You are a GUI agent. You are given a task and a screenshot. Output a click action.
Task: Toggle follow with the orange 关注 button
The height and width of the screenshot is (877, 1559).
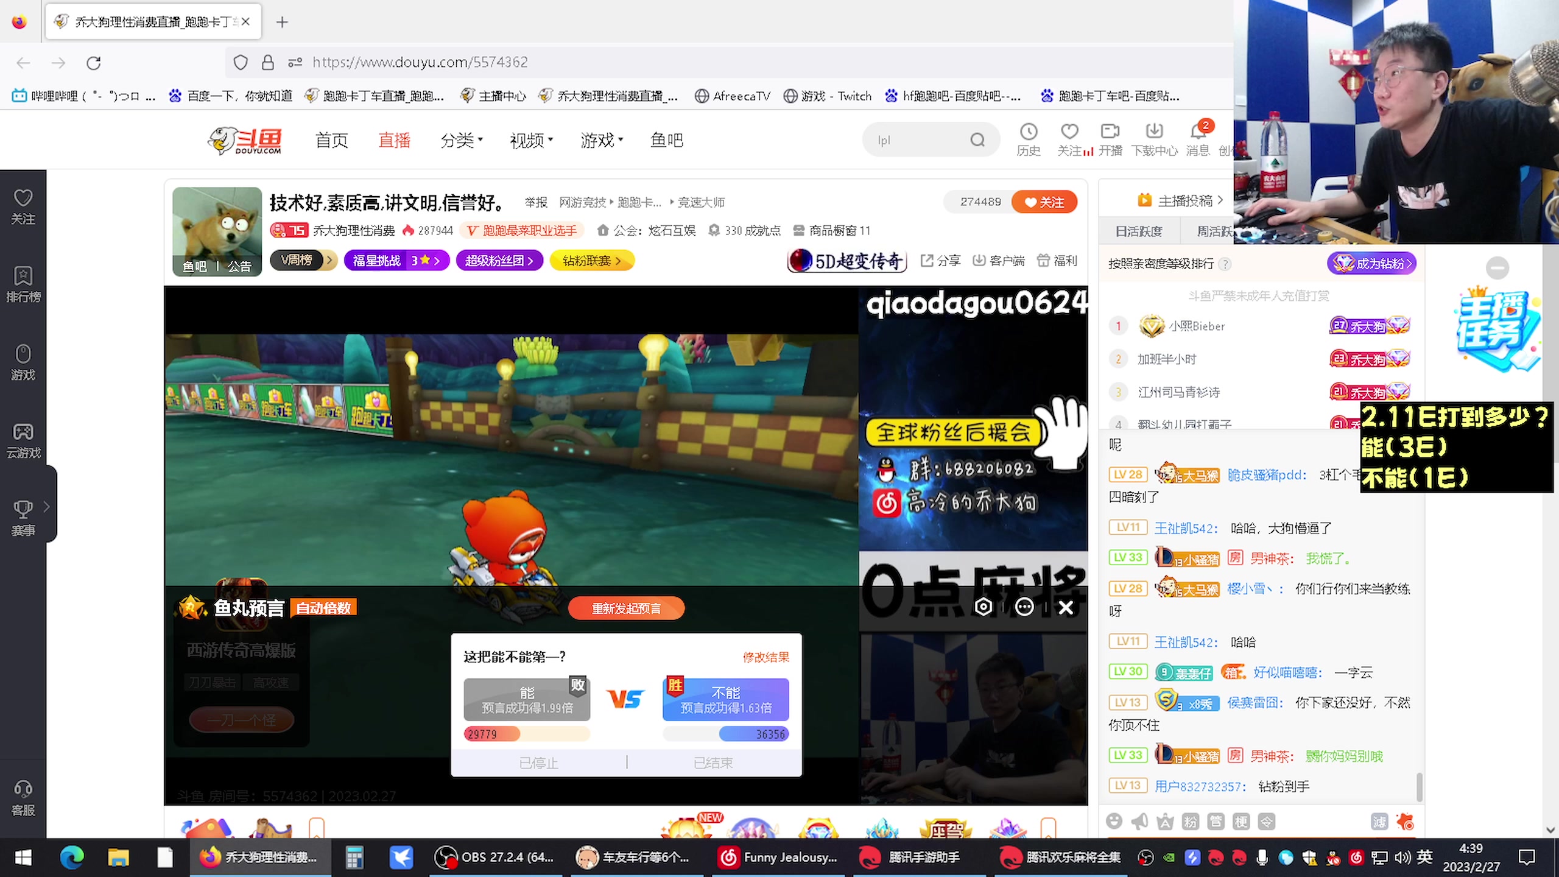pos(1044,202)
